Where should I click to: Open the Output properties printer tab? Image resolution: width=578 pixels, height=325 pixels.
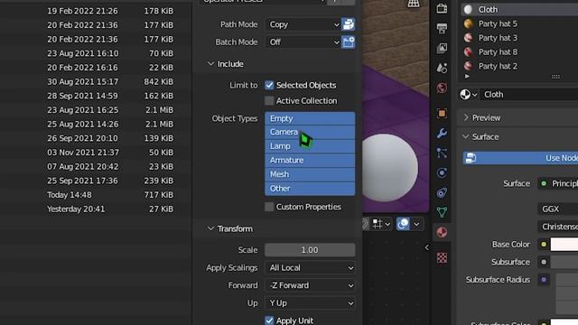point(442,28)
